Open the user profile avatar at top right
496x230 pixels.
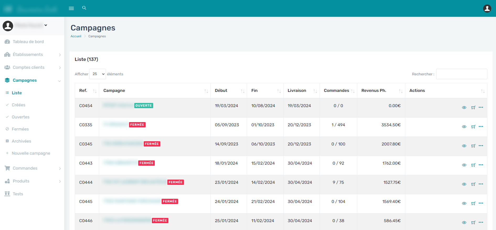(487, 8)
